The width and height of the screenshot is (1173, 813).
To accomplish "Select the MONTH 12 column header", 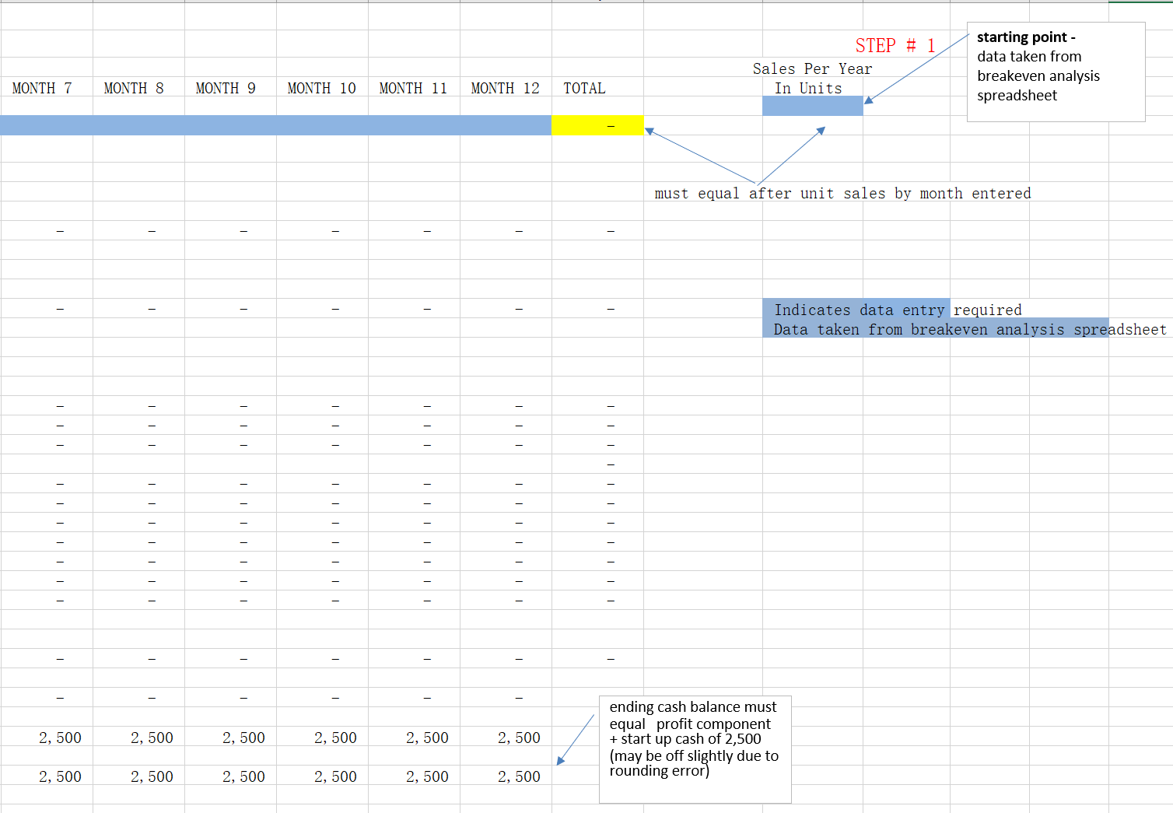I will (x=505, y=88).
